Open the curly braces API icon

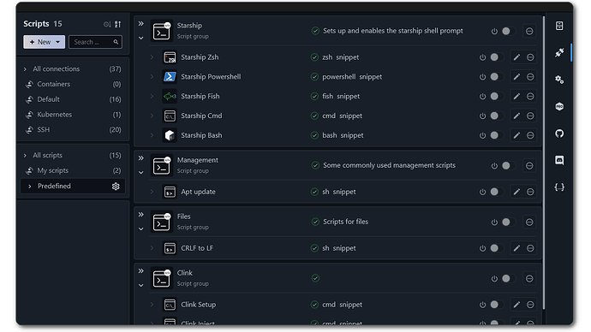(x=559, y=187)
